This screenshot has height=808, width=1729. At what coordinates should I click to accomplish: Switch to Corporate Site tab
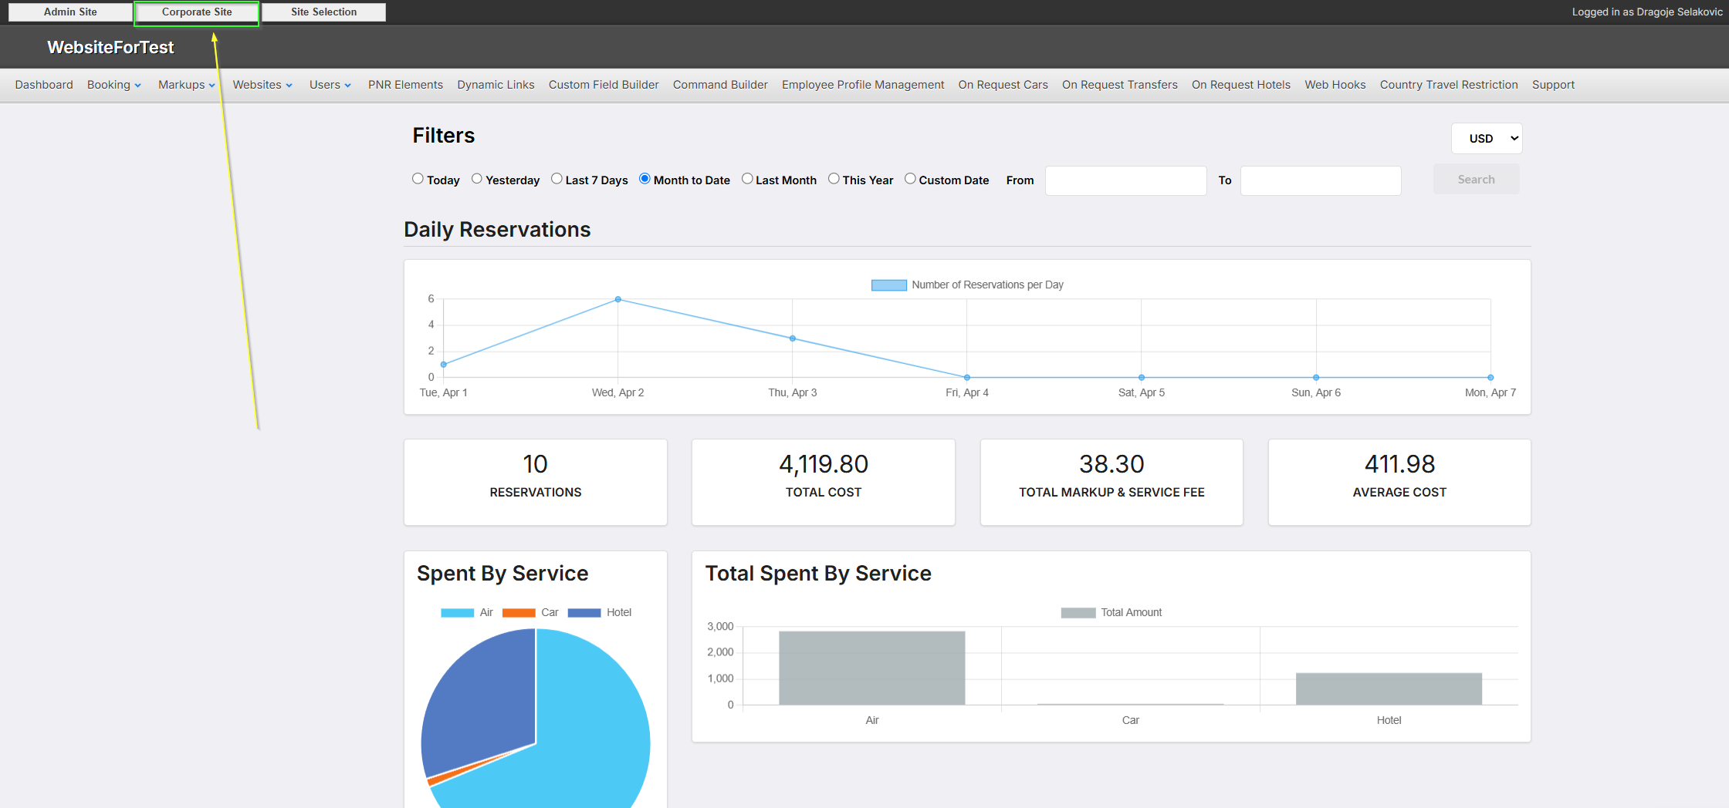(x=197, y=12)
